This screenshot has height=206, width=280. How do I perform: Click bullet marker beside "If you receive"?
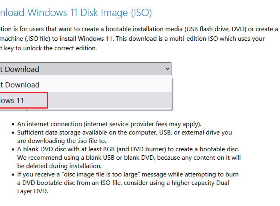click(13, 174)
